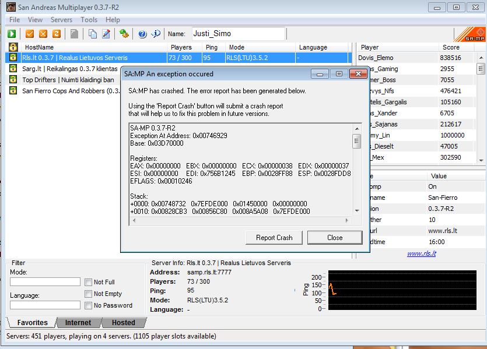This screenshot has width=487, height=349.
Task: Click the Value column header in rules list
Action: point(456,176)
